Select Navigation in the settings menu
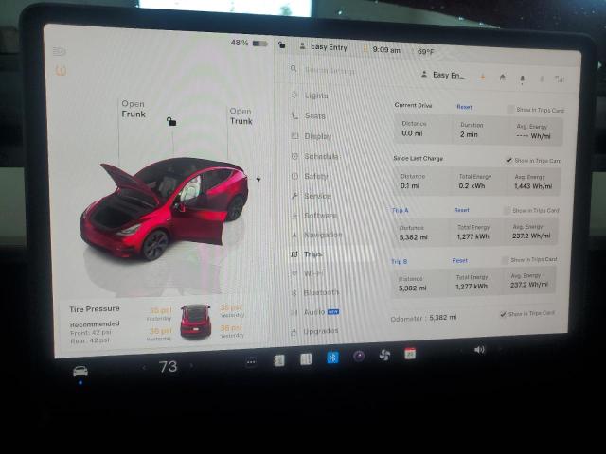 coord(323,235)
